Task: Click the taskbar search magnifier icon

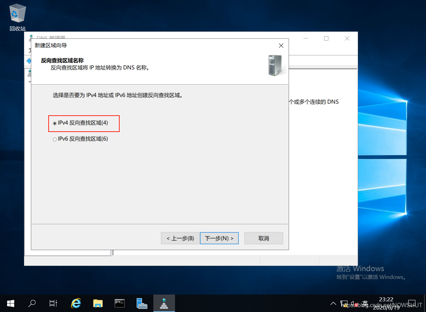Action: (x=32, y=303)
